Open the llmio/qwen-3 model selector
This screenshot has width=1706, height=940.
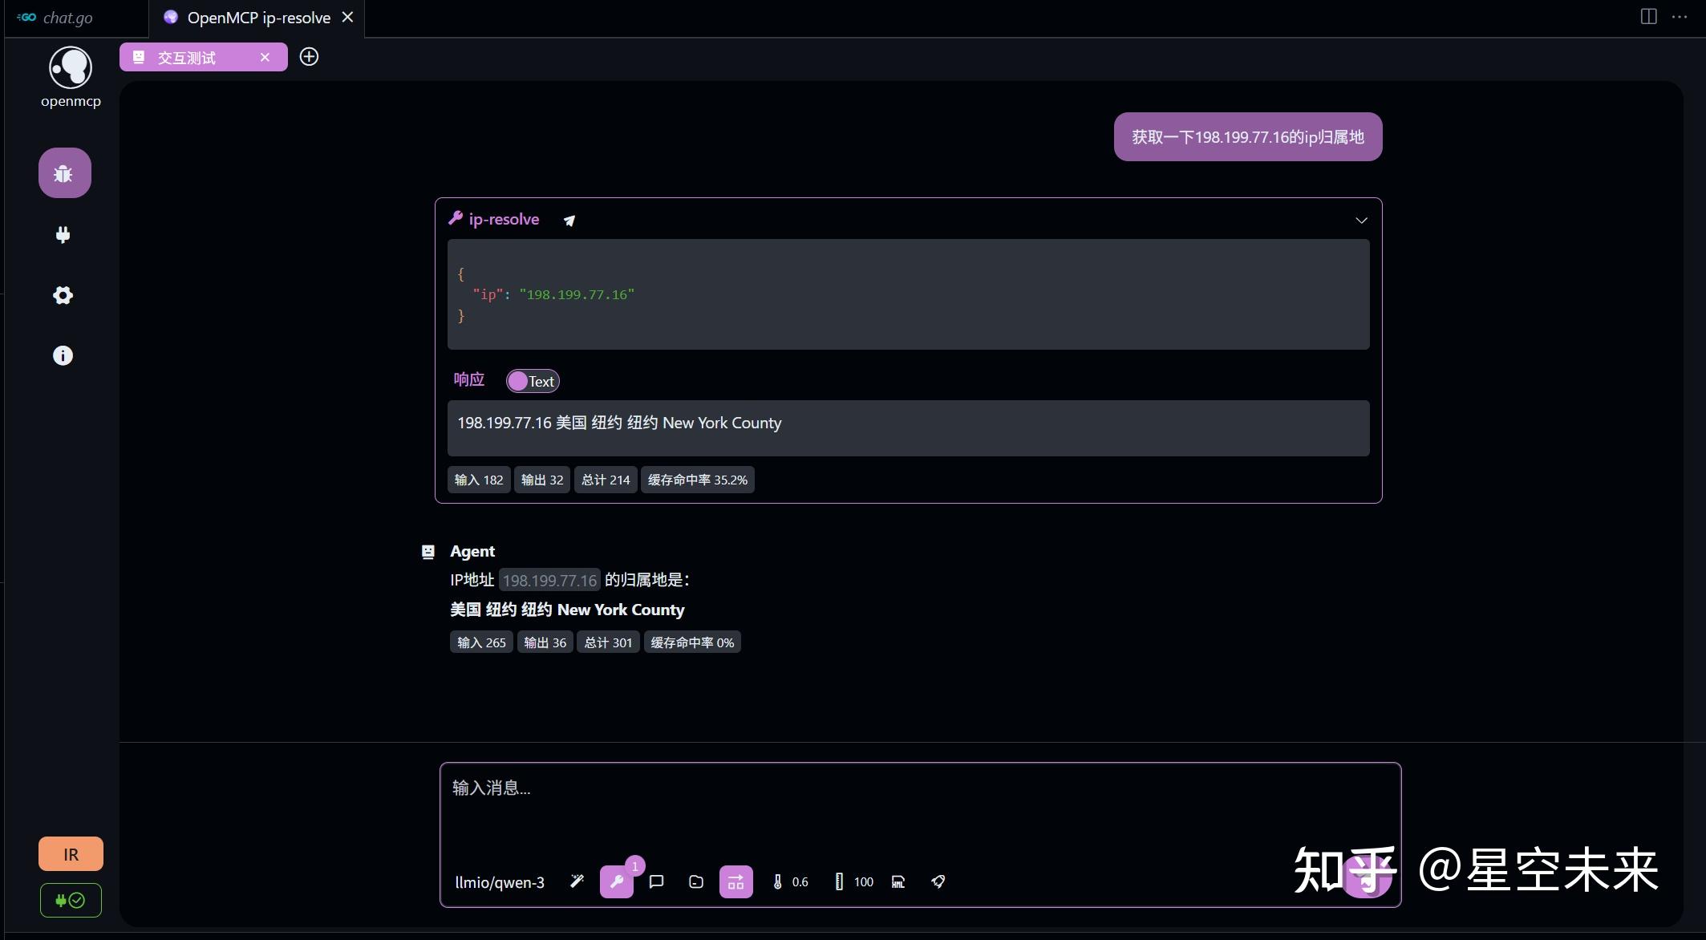click(500, 881)
